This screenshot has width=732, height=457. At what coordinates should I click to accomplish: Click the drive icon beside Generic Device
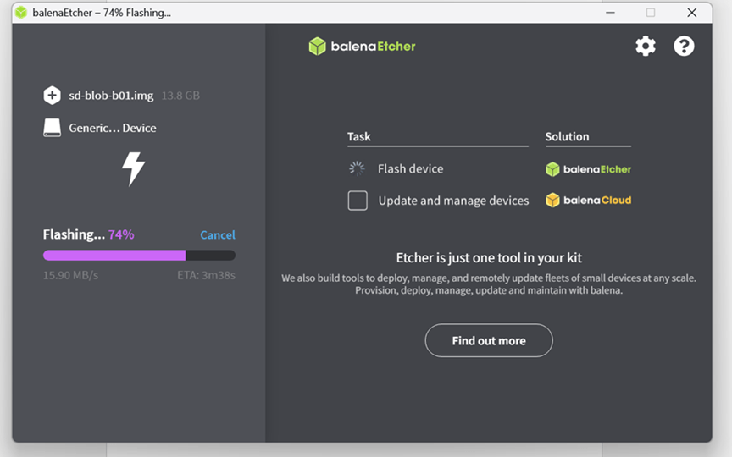pyautogui.click(x=53, y=128)
